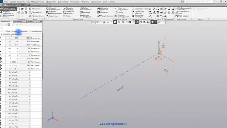
Task: Activate Копировать объекты command
Action: point(138,12)
